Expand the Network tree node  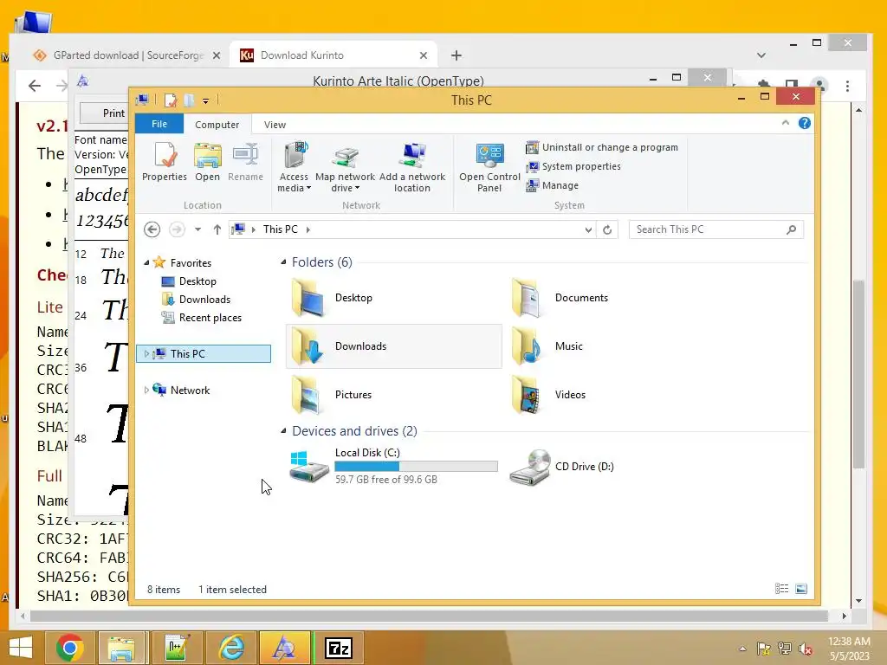pos(146,391)
